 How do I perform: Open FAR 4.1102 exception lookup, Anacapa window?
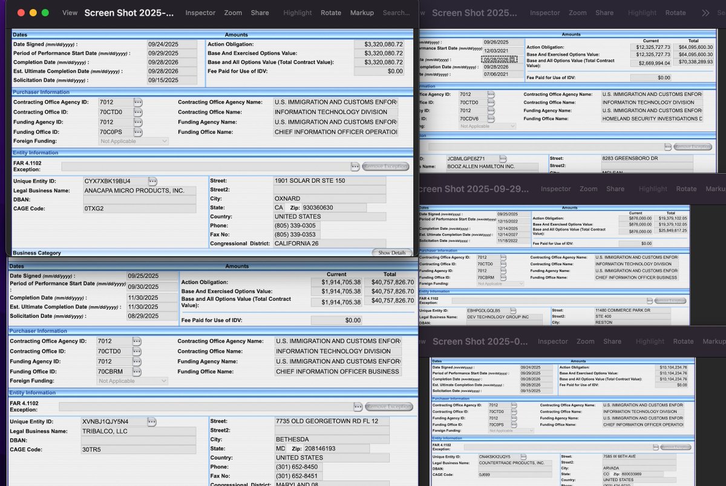click(x=355, y=166)
